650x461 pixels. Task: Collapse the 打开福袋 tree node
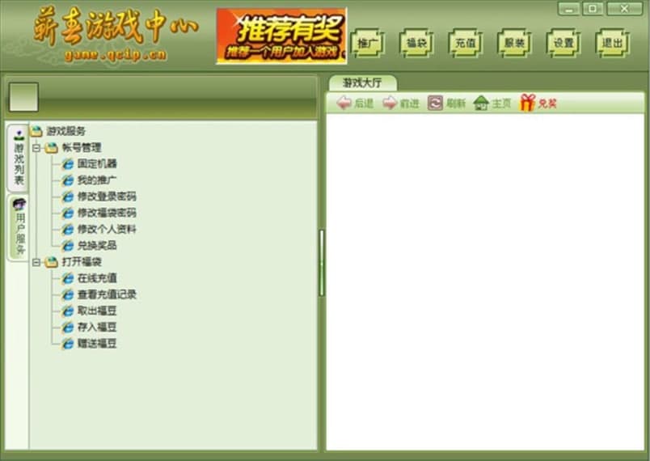(x=36, y=262)
